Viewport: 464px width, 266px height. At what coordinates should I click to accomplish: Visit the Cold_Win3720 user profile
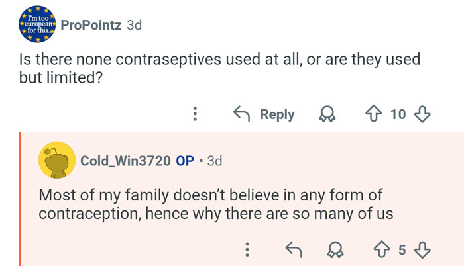coord(125,161)
